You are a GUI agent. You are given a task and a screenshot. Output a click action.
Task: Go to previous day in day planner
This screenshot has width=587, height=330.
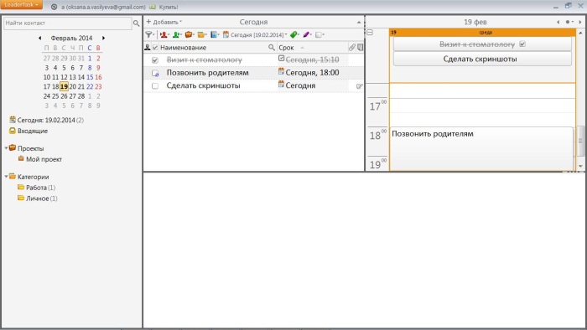coord(558,22)
